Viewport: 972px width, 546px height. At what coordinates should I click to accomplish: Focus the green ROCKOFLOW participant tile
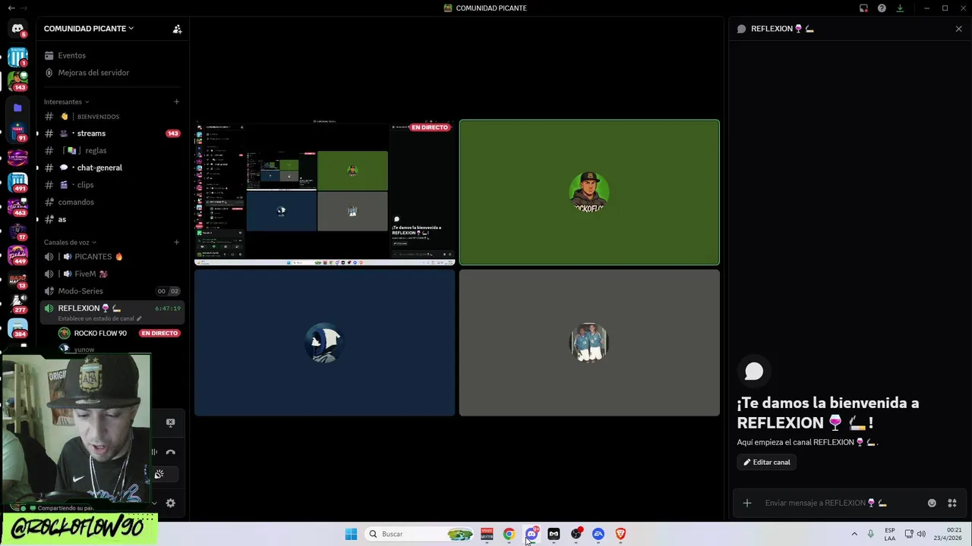(x=589, y=193)
